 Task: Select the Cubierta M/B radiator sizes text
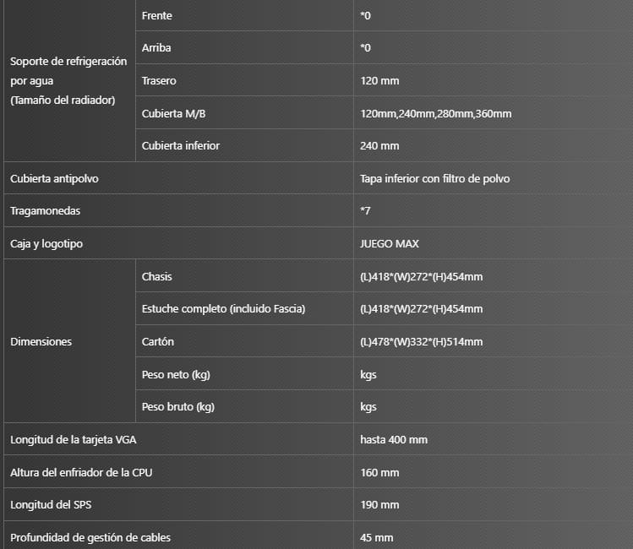coord(435,114)
